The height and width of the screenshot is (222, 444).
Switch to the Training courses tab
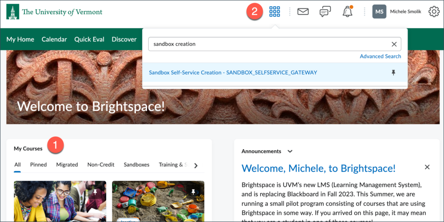coord(173,165)
